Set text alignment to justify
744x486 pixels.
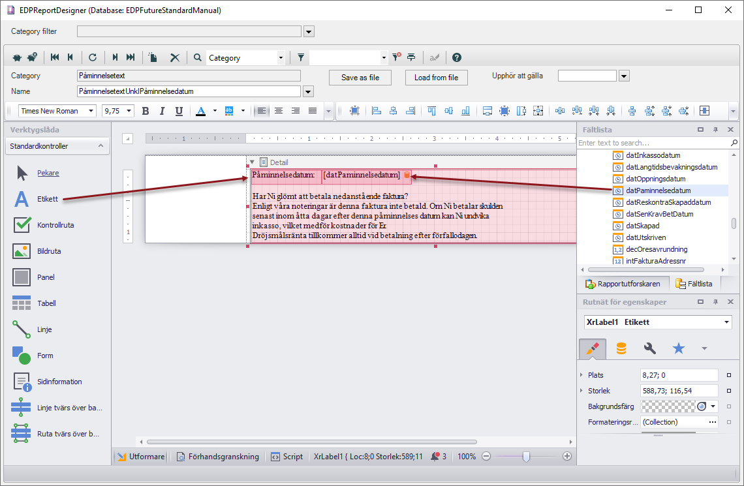(313, 111)
